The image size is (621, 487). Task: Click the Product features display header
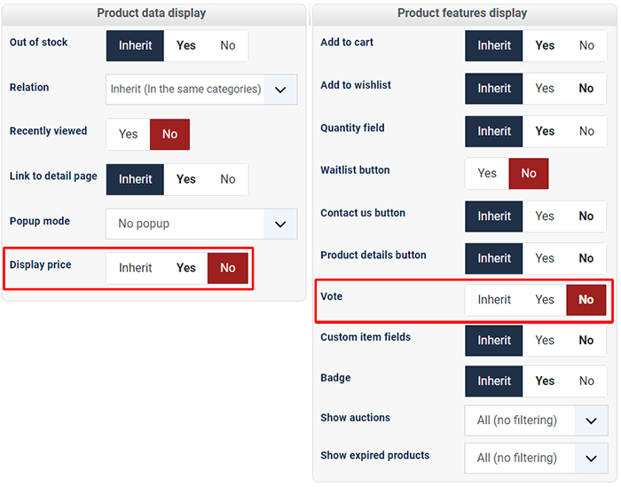tap(462, 13)
